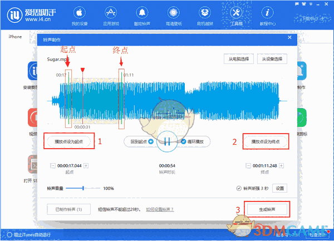Click the 设置 settings button
Viewport: 334px width, 241px height.
tap(279, 189)
